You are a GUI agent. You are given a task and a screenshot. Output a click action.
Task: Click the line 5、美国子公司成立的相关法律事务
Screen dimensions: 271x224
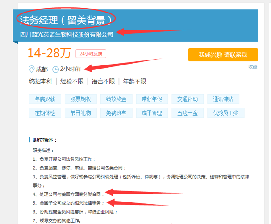click(68, 203)
